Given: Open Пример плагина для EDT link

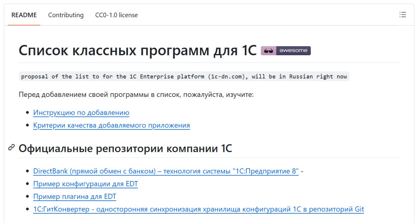Looking at the screenshot, I should (75, 197).
